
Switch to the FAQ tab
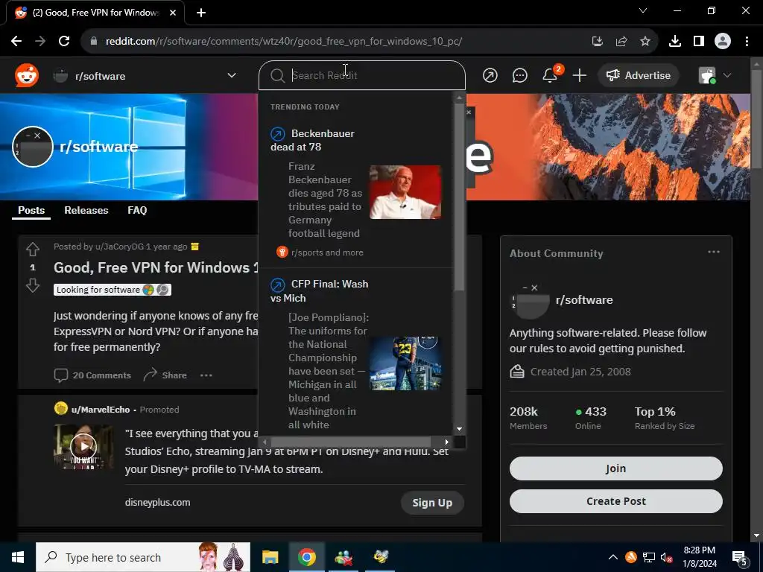(x=137, y=210)
